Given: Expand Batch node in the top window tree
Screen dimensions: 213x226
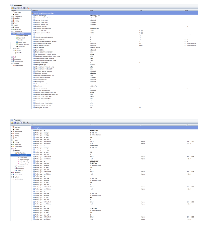Looking at the screenshot, I should pos(12,25).
